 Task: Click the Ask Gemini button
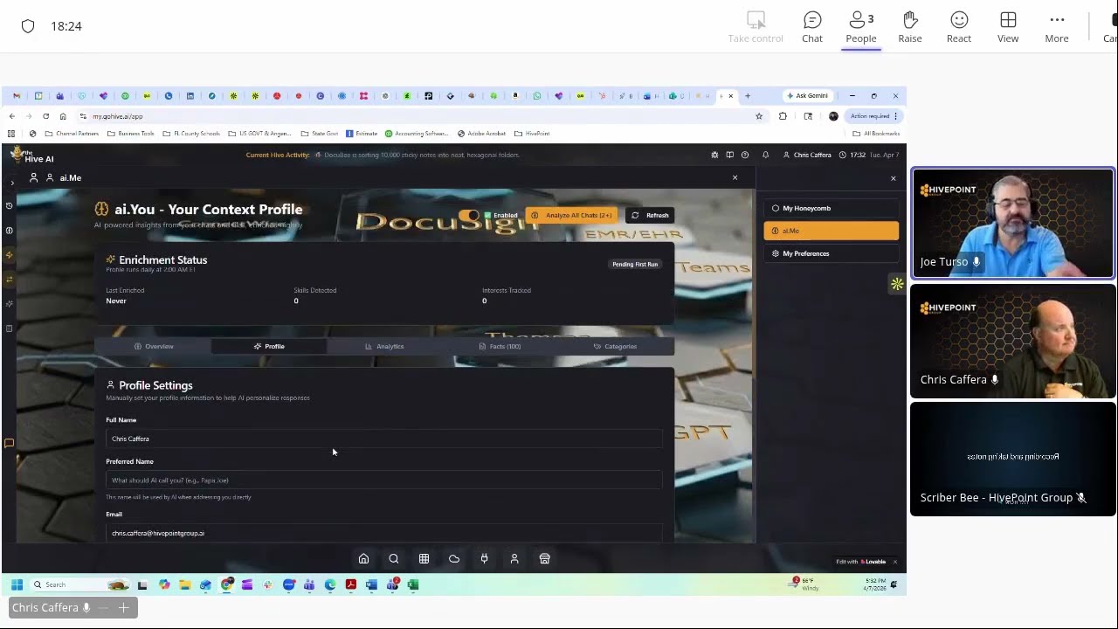pos(807,96)
